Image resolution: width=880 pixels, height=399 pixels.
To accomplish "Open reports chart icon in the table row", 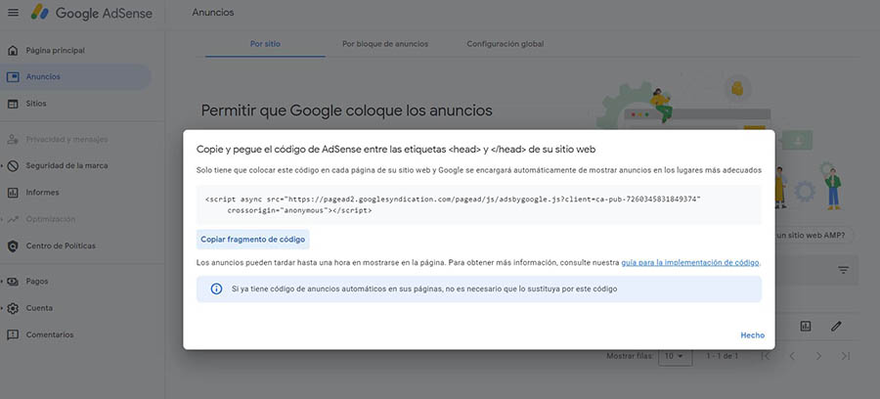I will tap(806, 326).
